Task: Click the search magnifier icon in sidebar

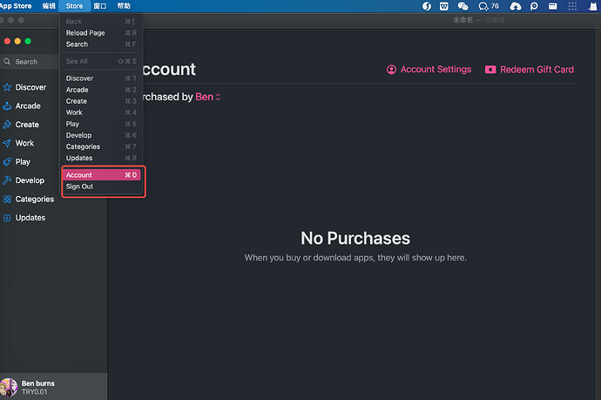Action: [x=7, y=61]
